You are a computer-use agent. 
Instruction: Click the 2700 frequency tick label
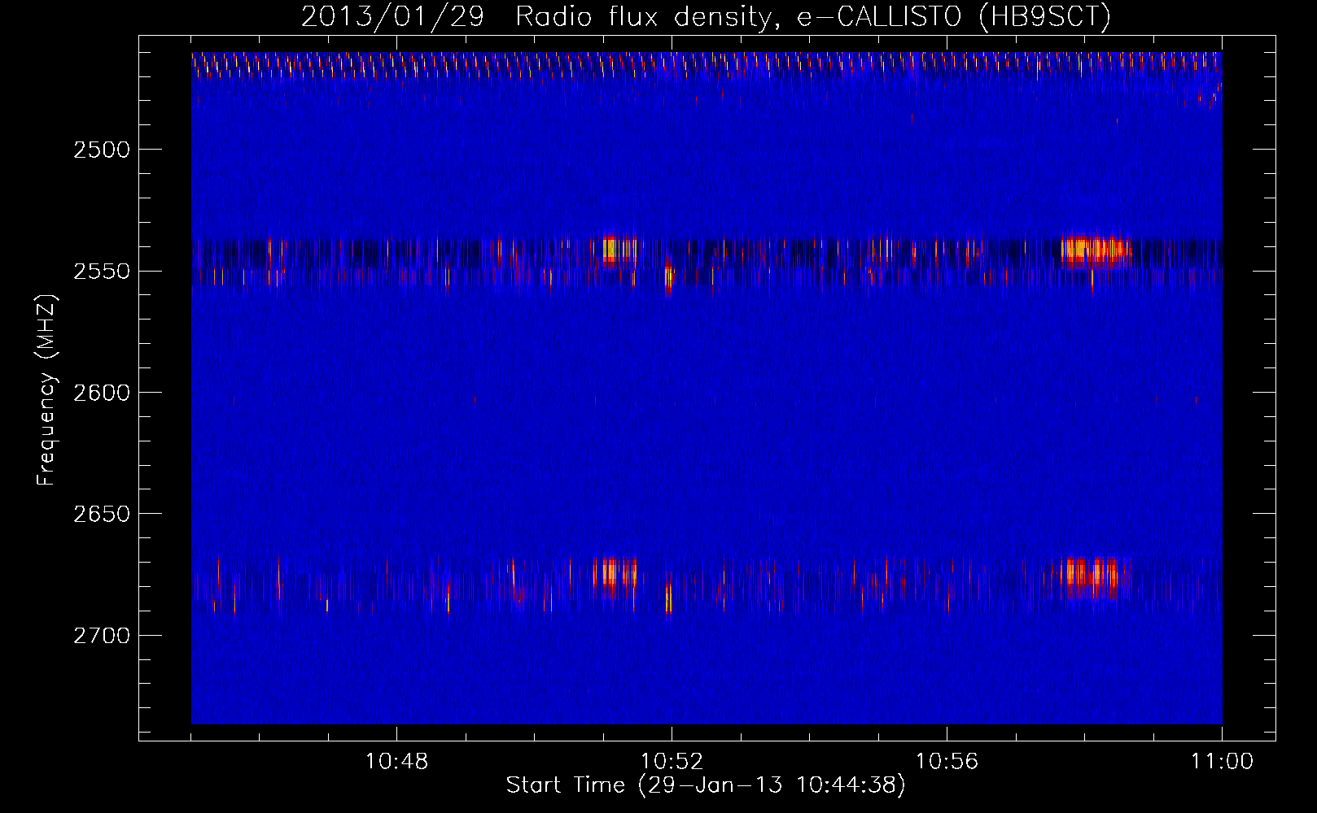coord(102,636)
